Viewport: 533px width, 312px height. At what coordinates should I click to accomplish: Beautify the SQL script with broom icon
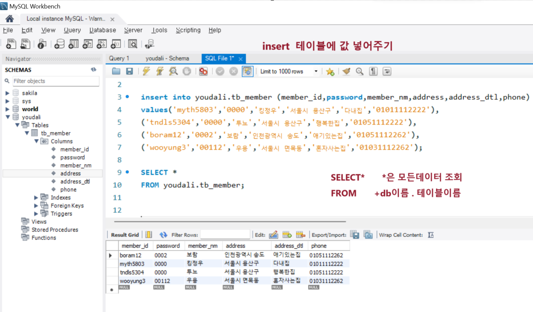(x=346, y=71)
